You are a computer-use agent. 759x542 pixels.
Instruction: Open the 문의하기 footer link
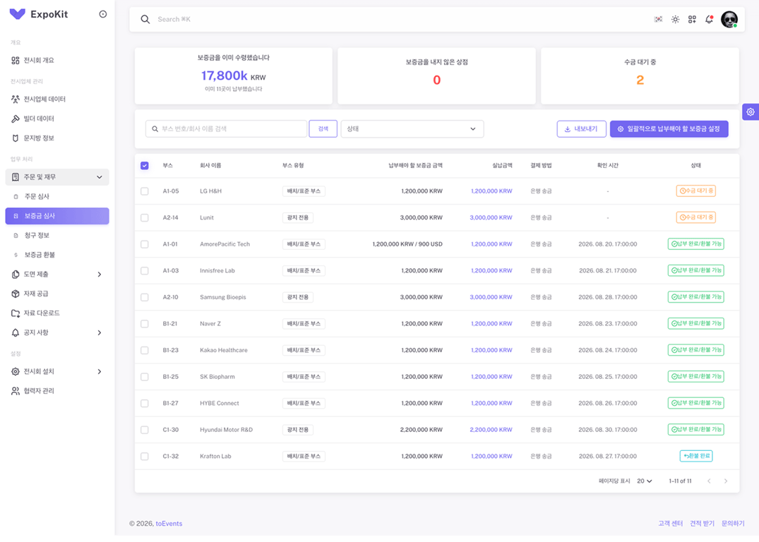tap(733, 524)
